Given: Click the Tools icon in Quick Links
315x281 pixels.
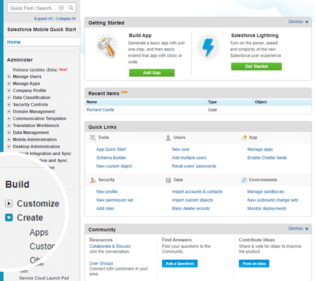Looking at the screenshot, I should click(x=93, y=138).
